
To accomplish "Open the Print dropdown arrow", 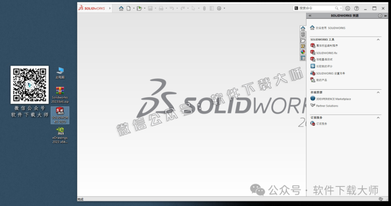I will coord(166,8).
